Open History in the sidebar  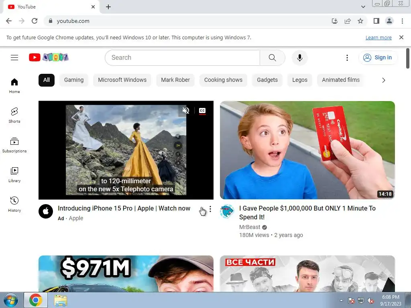coord(14,204)
